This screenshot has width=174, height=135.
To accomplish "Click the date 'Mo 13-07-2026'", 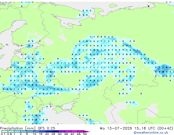I will pos(116,128).
